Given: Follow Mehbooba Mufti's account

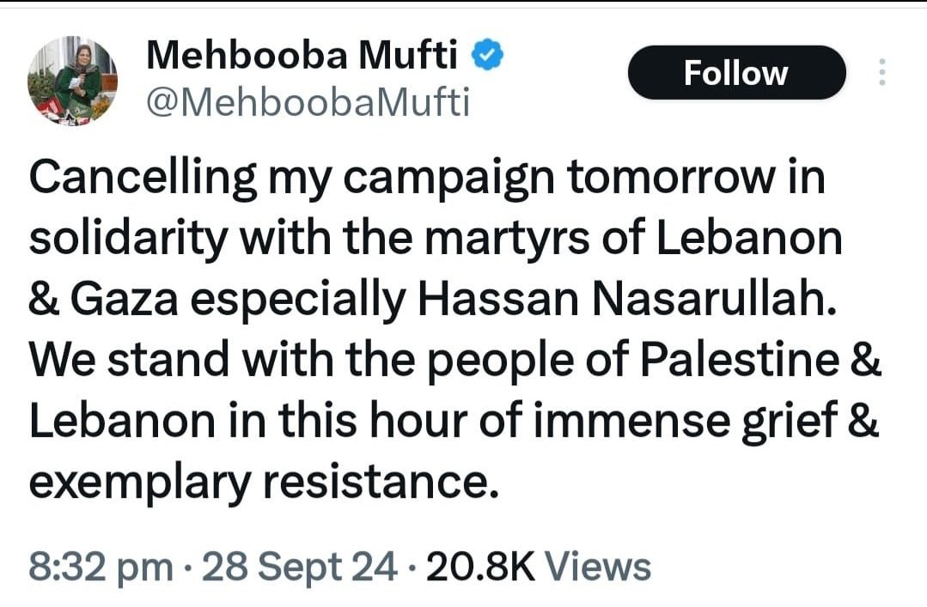Looking at the screenshot, I should click(x=735, y=73).
